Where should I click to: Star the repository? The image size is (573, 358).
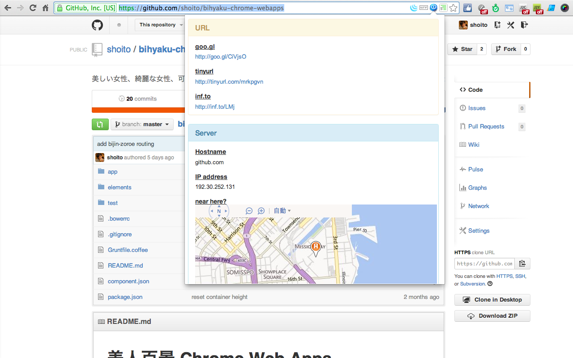[x=462, y=49]
